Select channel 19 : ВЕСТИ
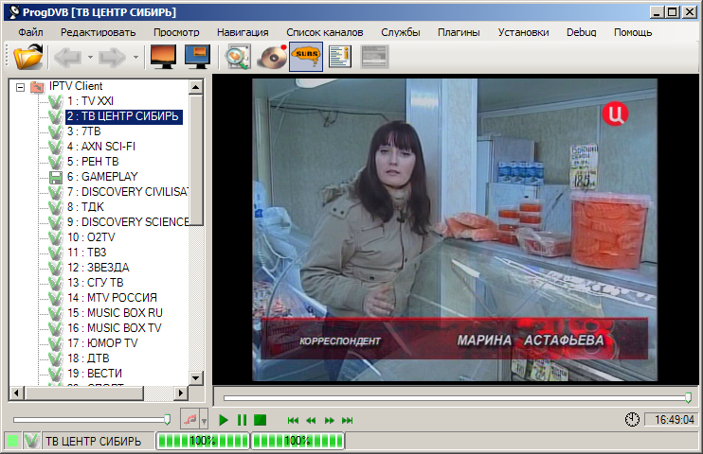703x454 pixels. (95, 374)
